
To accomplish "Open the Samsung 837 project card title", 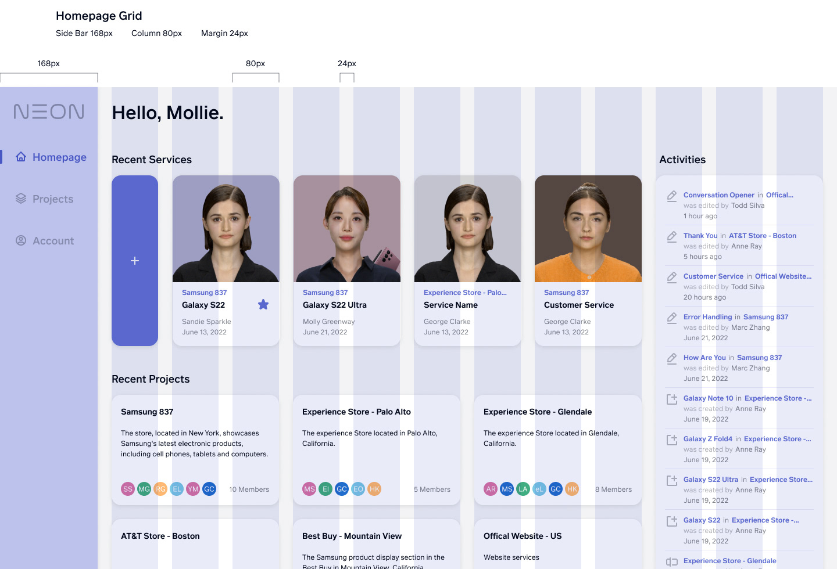I will 147,412.
